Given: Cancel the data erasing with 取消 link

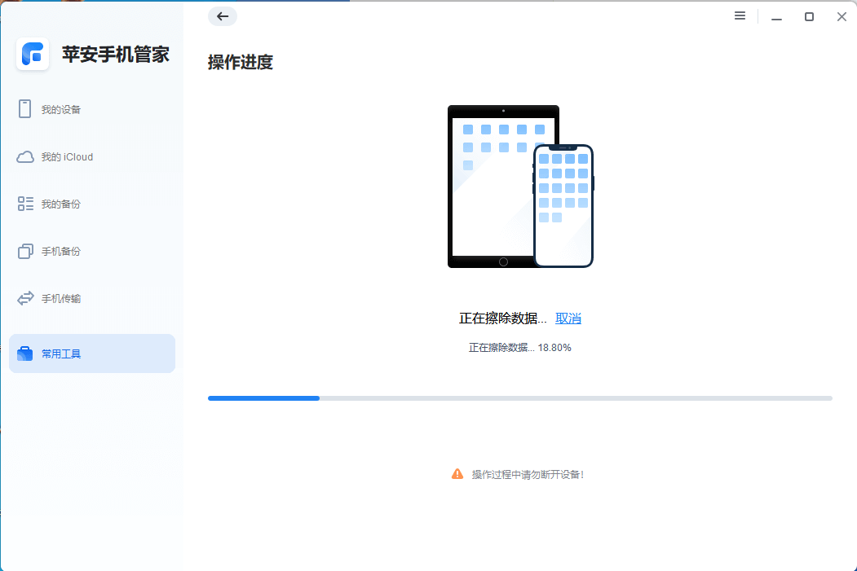Looking at the screenshot, I should (568, 318).
